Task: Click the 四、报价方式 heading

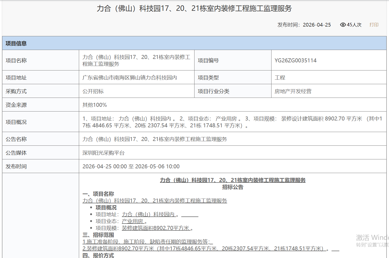Action: (98, 255)
